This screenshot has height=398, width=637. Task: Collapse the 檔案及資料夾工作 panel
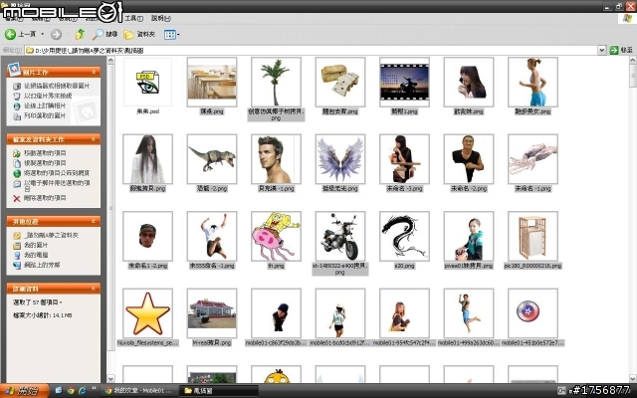94,139
